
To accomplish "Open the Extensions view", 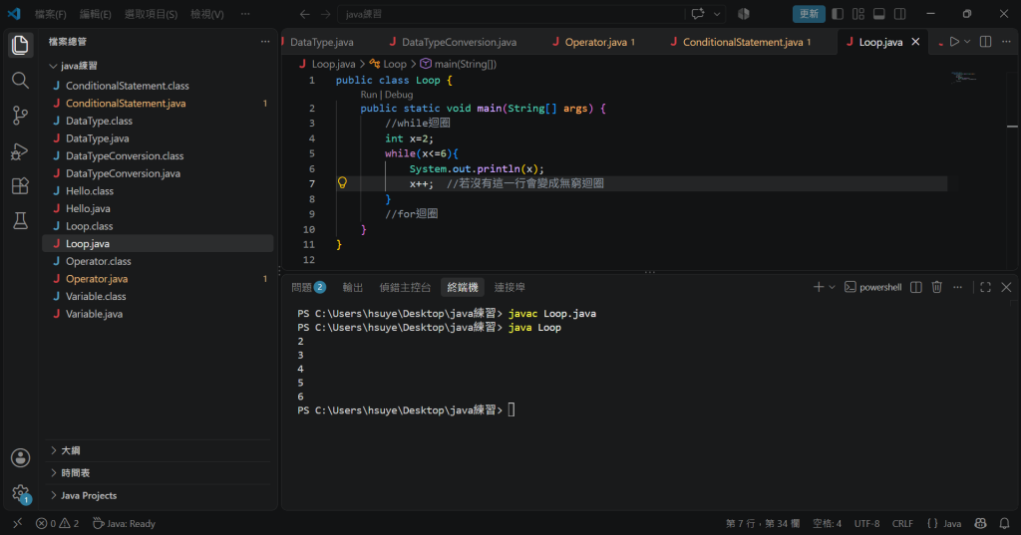I will coord(20,186).
